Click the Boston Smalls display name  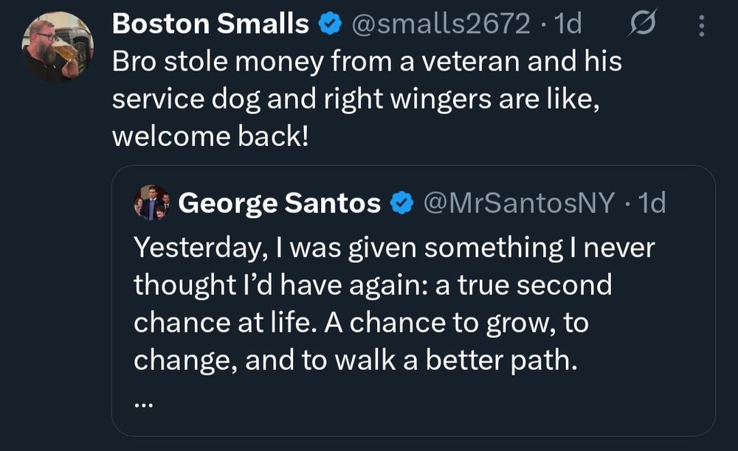pyautogui.click(x=210, y=24)
